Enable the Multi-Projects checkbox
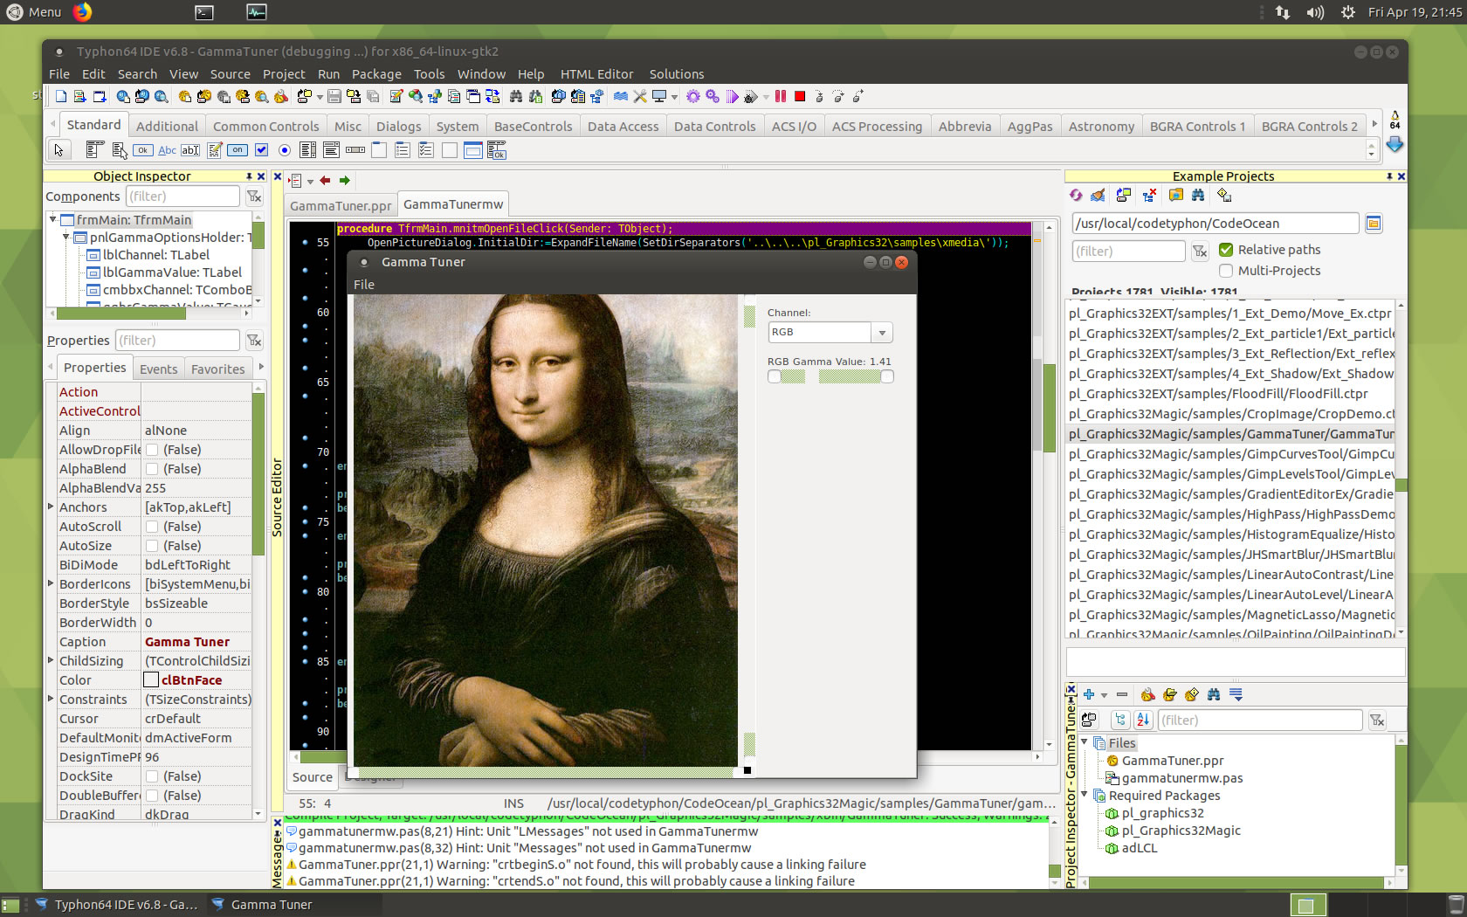 point(1226,271)
